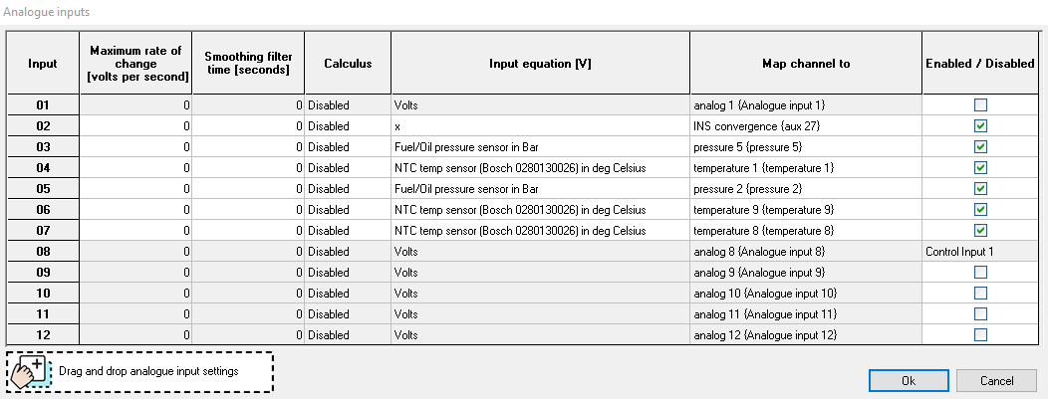Click smoothing filter time for input 09
The height and width of the screenshot is (399, 1048).
click(x=248, y=272)
